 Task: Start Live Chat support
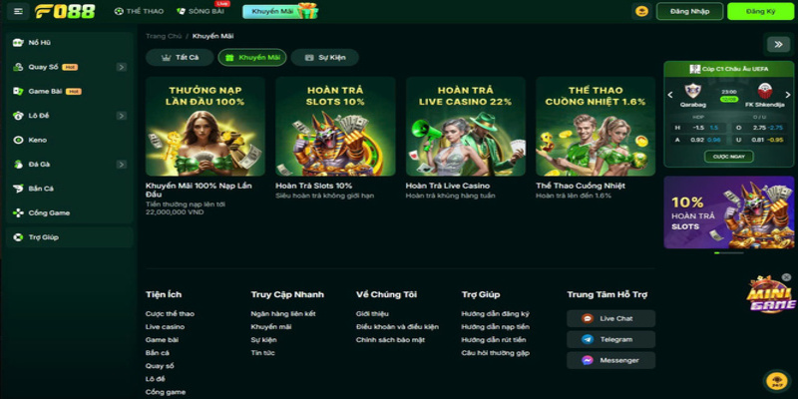pyautogui.click(x=610, y=318)
